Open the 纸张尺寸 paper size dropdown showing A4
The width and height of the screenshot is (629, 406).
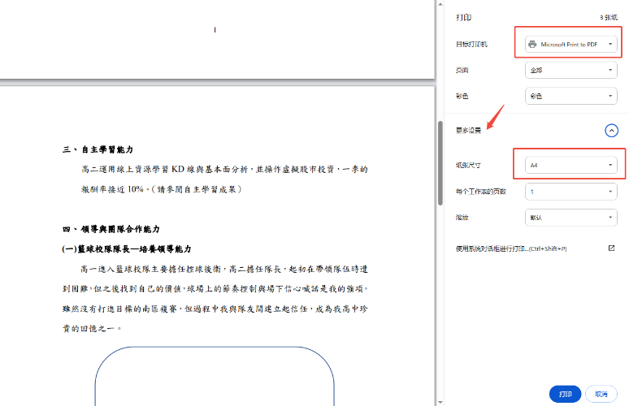570,165
